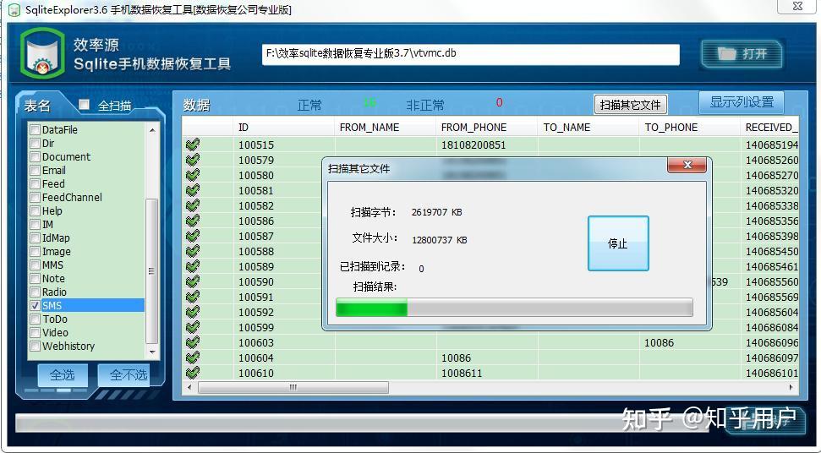The width and height of the screenshot is (821, 453).
Task: Click the check mark icon for row 100582
Action: click(x=193, y=205)
